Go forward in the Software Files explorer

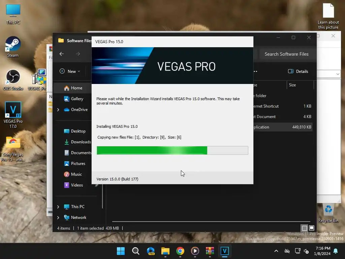tap(78, 54)
